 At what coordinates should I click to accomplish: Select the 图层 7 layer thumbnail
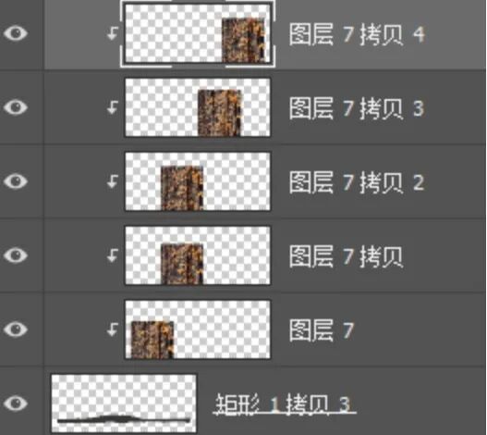[198, 329]
